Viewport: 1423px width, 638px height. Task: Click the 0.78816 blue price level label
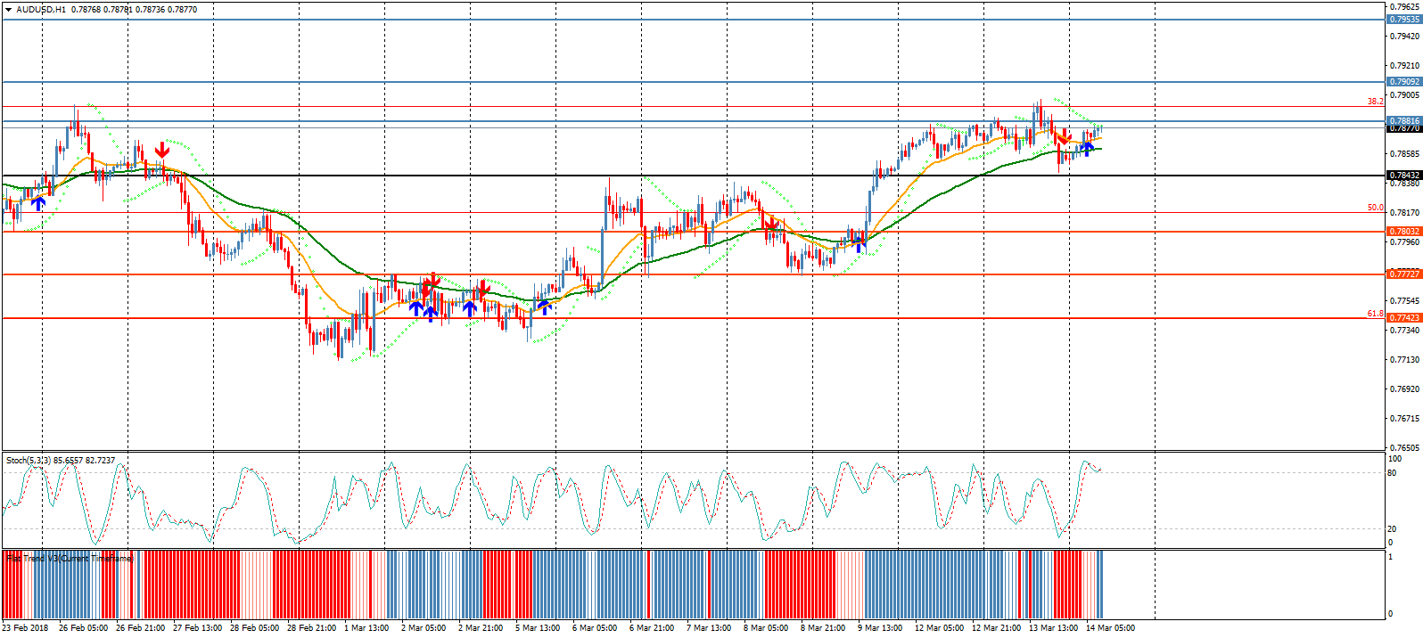point(1403,120)
